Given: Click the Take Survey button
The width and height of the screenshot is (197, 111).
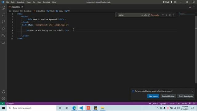Looking at the screenshot, I should [153, 96].
